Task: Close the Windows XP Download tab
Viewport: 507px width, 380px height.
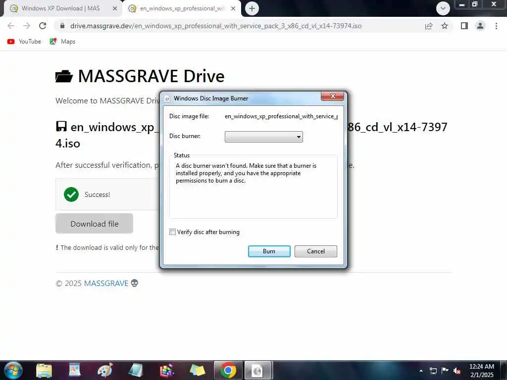Action: click(114, 8)
